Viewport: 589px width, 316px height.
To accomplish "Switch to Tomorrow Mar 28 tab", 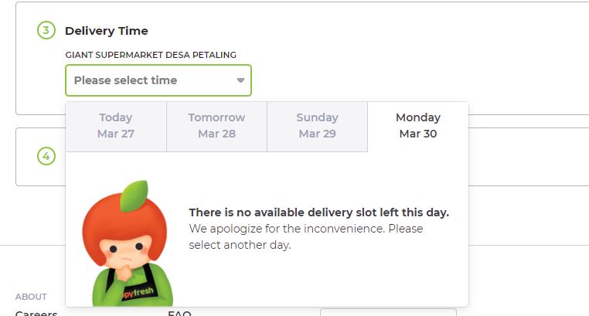I will (216, 127).
